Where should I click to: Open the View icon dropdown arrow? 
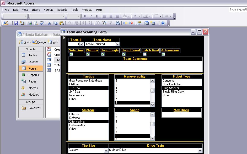pyautogui.click(x=10, y=23)
